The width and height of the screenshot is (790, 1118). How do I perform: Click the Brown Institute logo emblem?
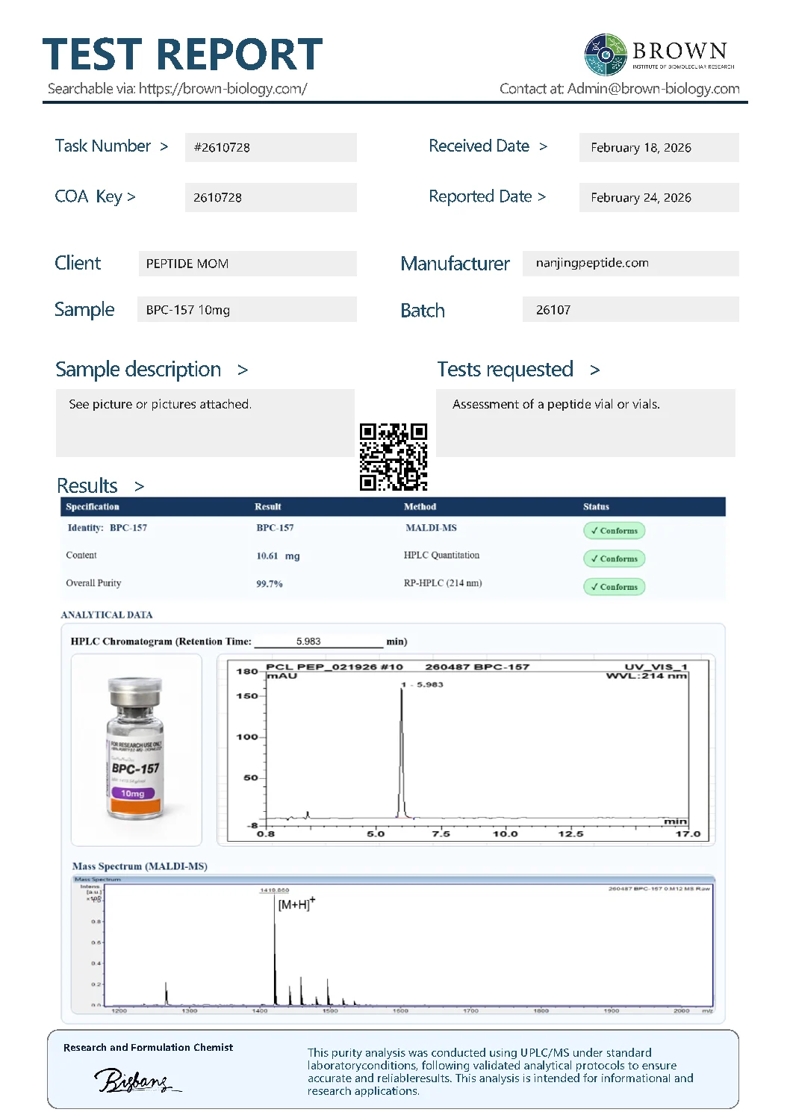(x=606, y=55)
